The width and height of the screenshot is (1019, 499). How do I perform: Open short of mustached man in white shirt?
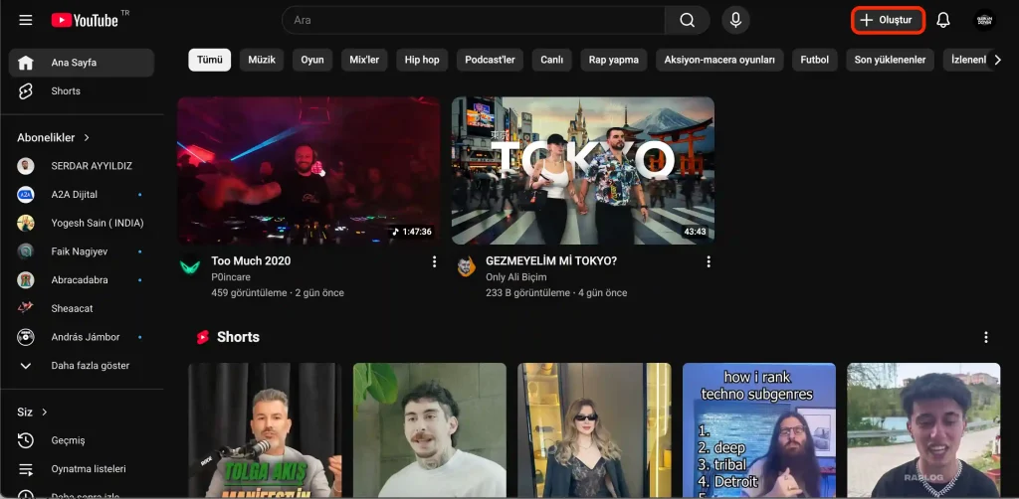click(x=430, y=430)
